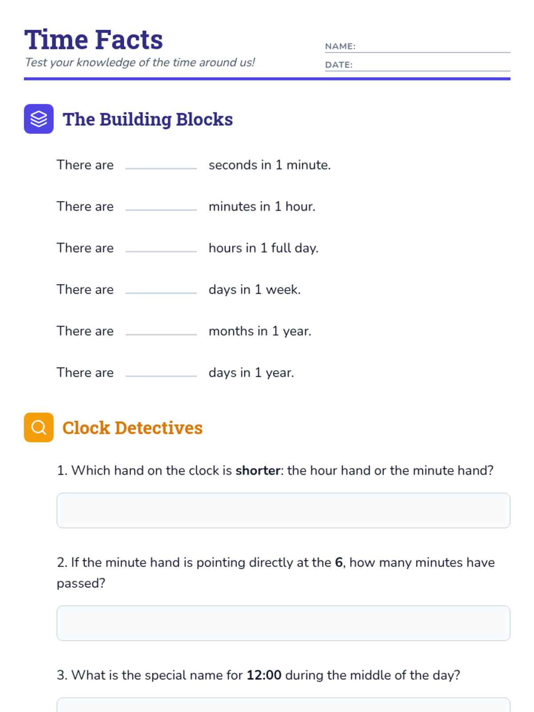Click the answer box for shorter hand question

[x=283, y=510]
